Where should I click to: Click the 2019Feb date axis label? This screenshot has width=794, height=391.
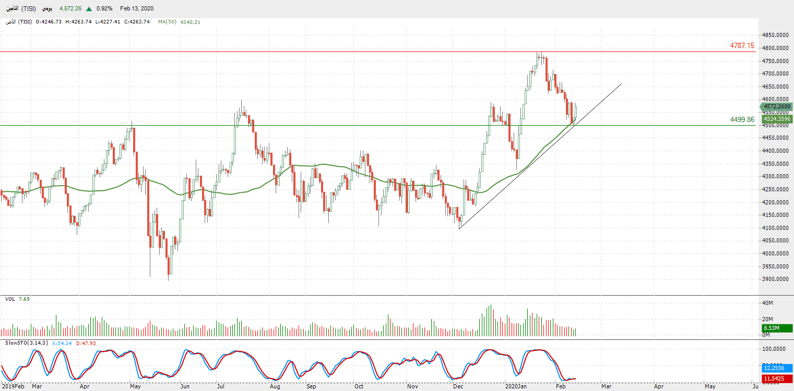point(13,387)
